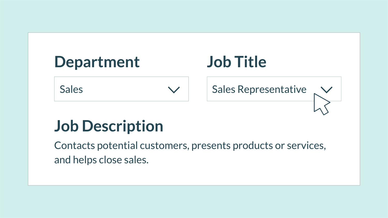Click the Job Title dropdown chevron arrow

326,90
